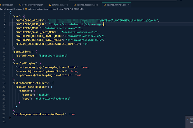Open the ANTHROPIC_BASE_URL breadcrumb symbol
Image resolution: width=193 pixels, height=128 pixels.
72,9
